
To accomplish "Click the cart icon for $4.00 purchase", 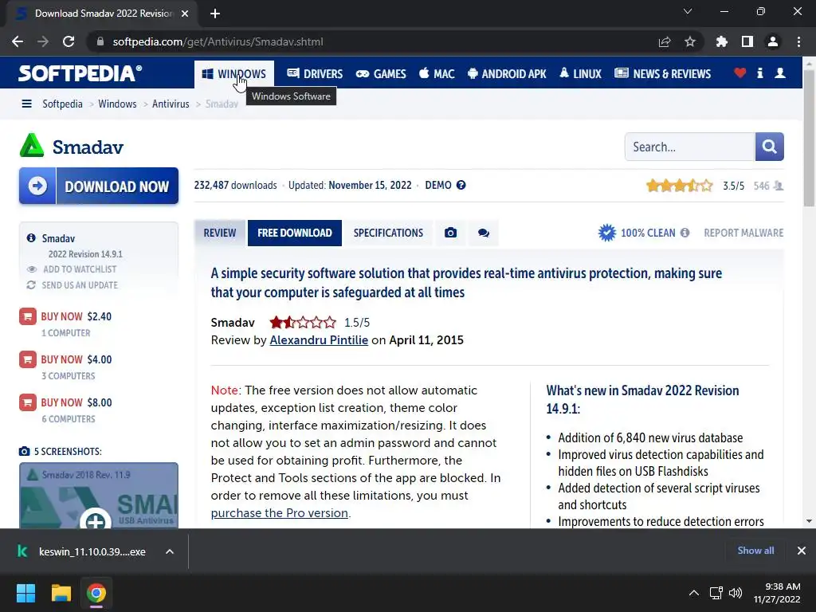I will click(x=28, y=359).
